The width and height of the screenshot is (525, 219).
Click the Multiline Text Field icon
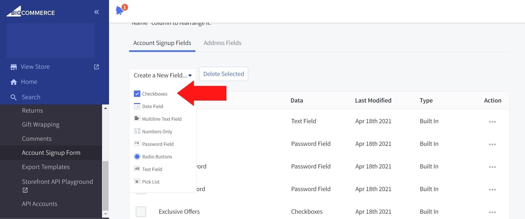pos(137,119)
